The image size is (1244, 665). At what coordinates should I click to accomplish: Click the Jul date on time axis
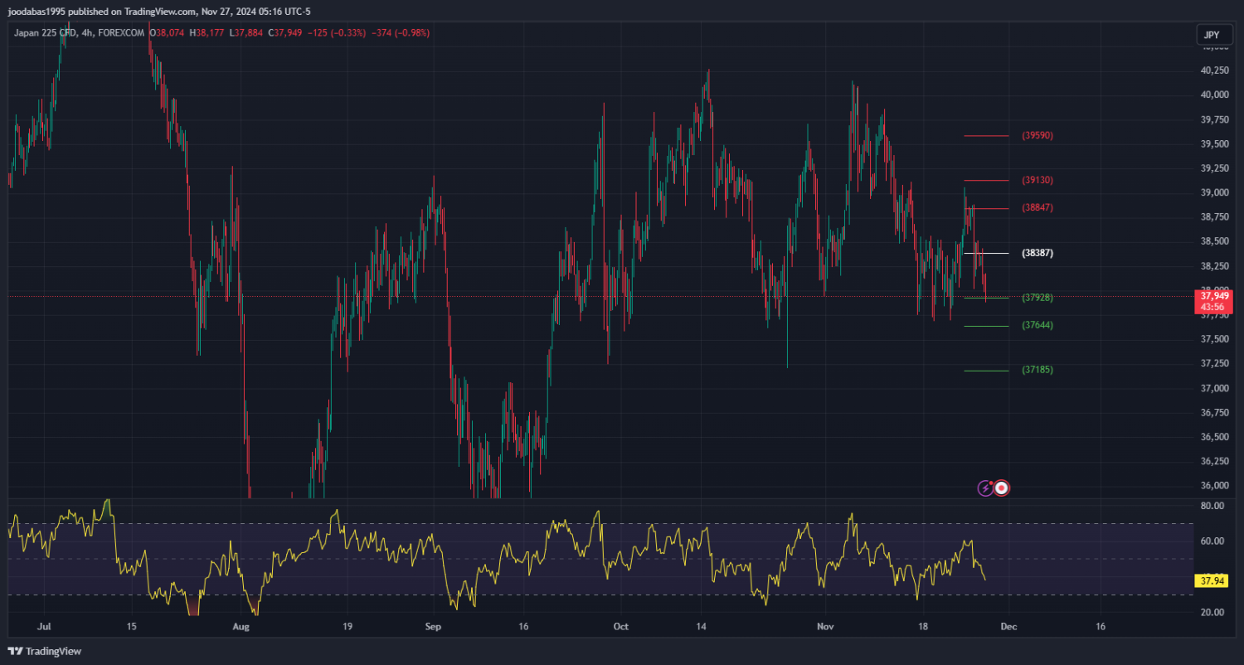pos(45,628)
